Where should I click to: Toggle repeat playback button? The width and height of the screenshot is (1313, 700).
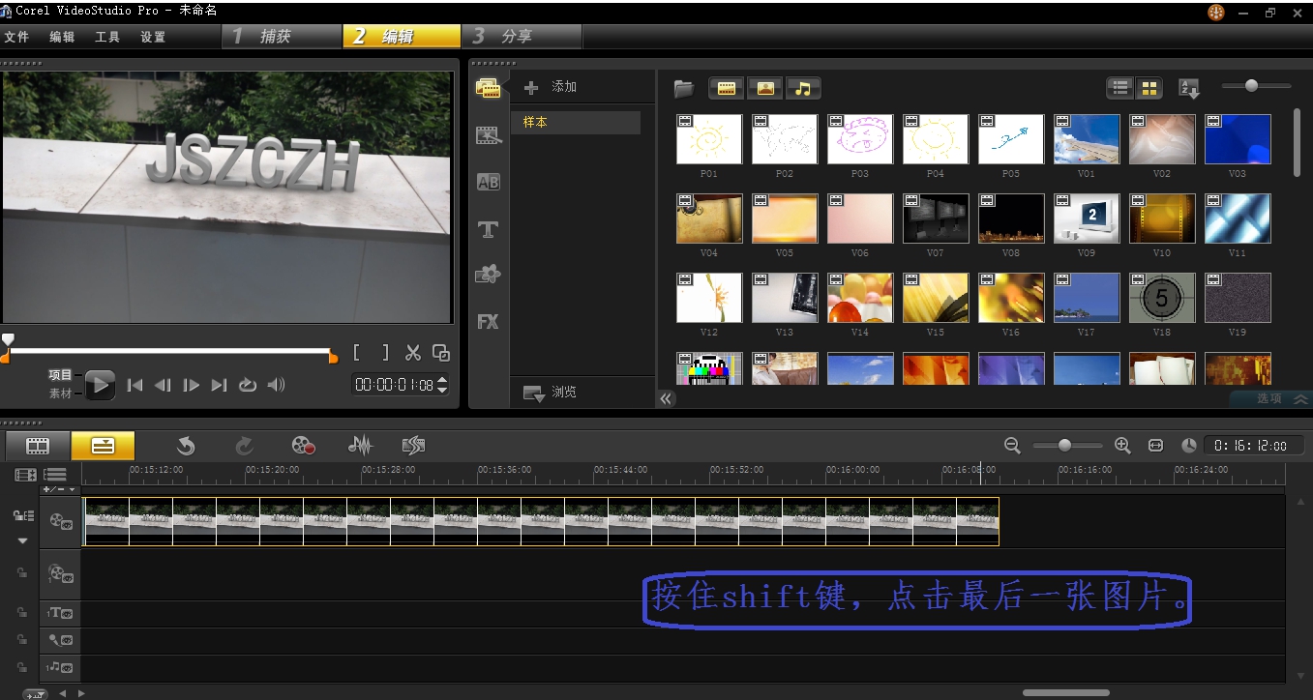[248, 385]
